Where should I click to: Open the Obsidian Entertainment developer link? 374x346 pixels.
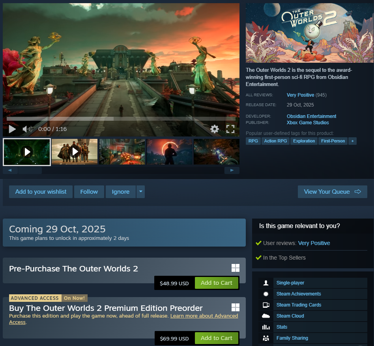[311, 116]
